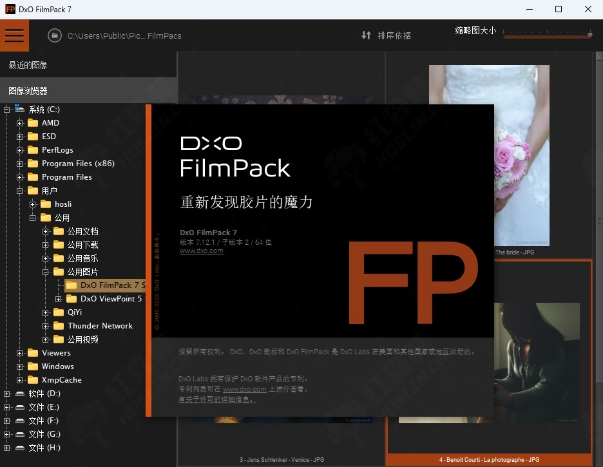Expand the hosli folder

[x=33, y=204]
